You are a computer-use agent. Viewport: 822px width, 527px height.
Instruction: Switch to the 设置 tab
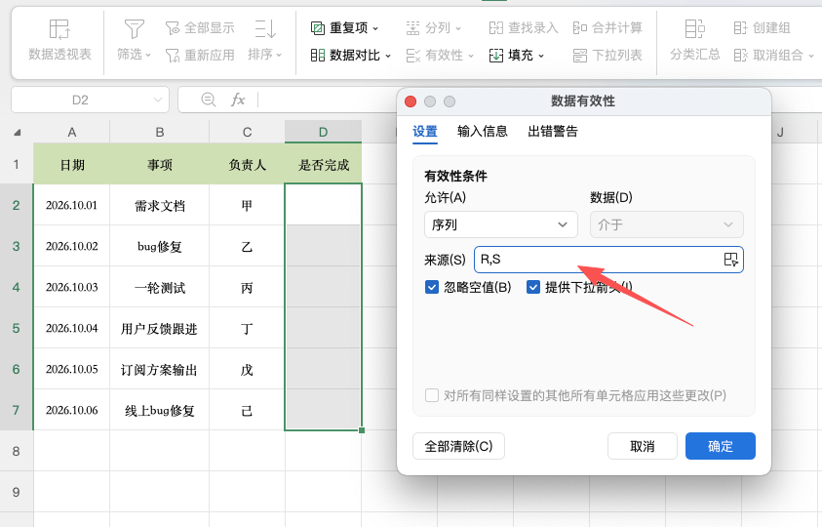click(424, 131)
